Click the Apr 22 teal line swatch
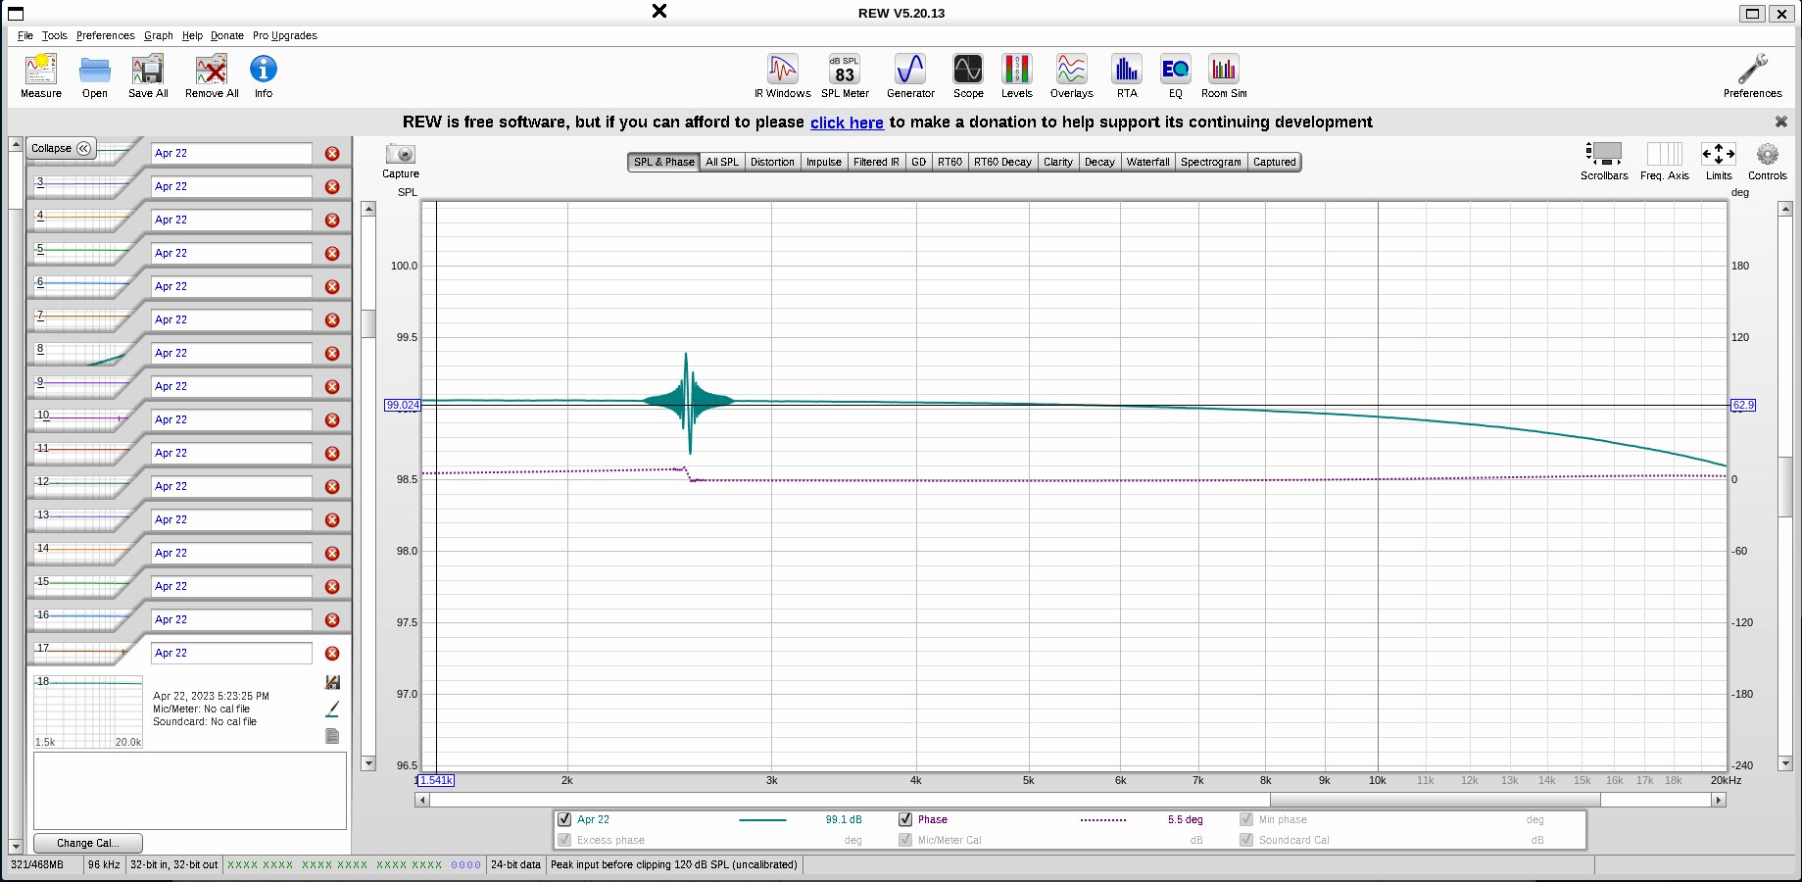The width and height of the screenshot is (1802, 882). 762,819
